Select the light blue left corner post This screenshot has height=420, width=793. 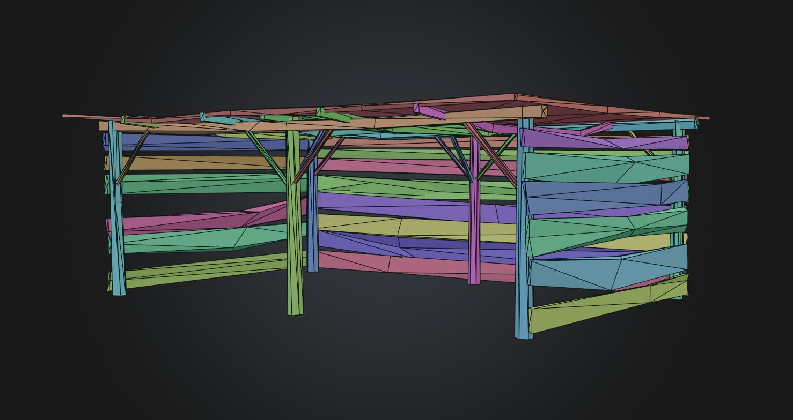pyautogui.click(x=117, y=208)
